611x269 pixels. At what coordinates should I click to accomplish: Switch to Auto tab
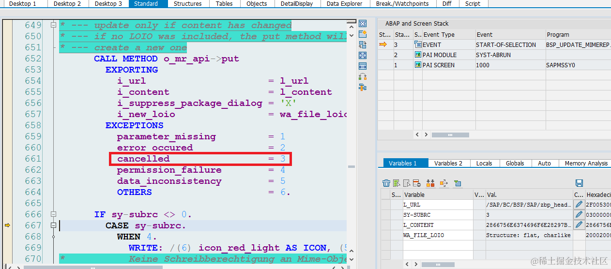point(545,163)
